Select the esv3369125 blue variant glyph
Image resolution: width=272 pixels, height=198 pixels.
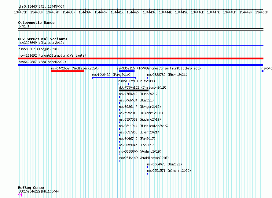click(x=126, y=71)
